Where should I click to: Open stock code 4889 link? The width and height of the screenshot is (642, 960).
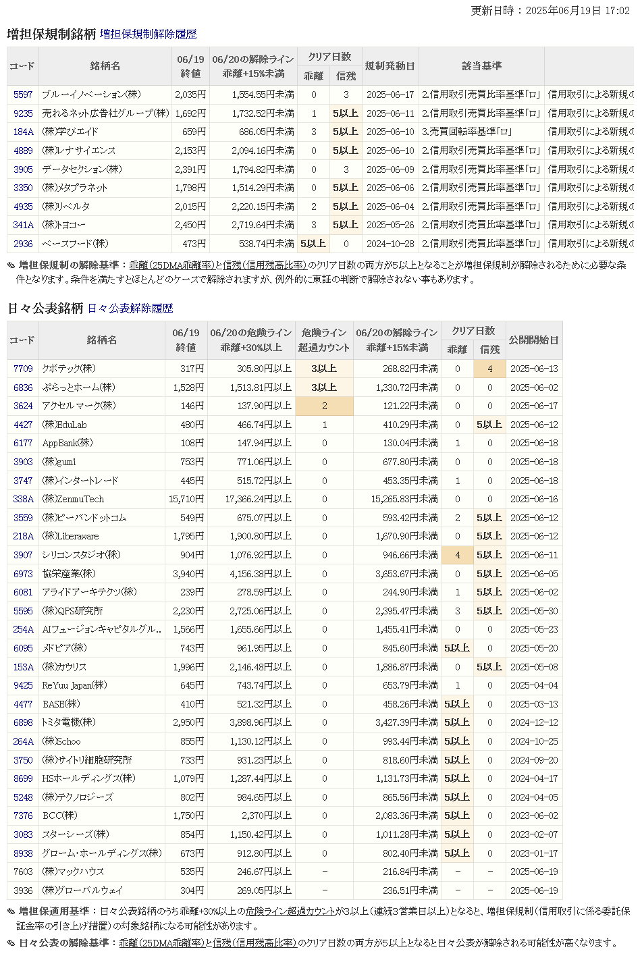click(23, 151)
